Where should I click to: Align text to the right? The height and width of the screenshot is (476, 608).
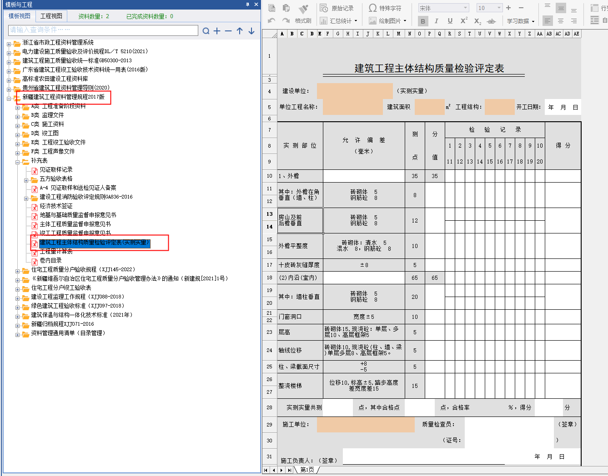[x=574, y=21]
